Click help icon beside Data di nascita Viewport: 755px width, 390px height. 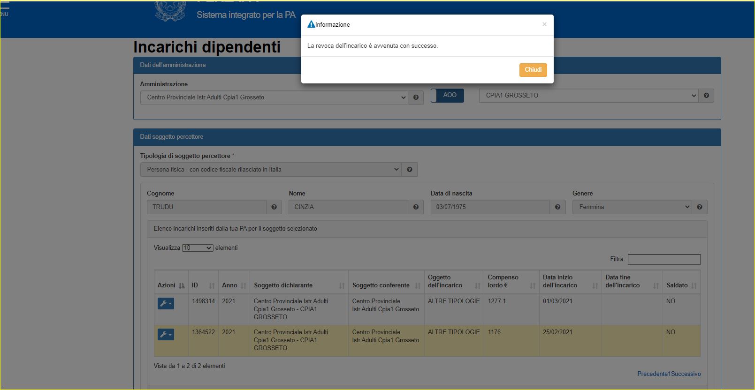coord(557,207)
